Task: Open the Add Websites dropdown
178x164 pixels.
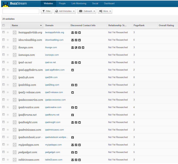Action: point(65,11)
